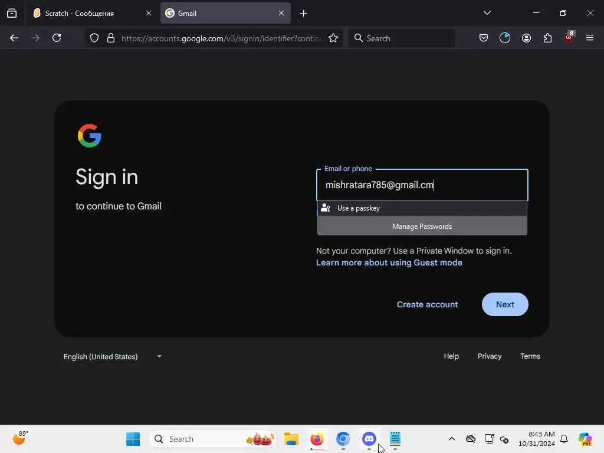Close the Scratch - Сообщения tab
Image resolution: width=604 pixels, height=453 pixels.
tap(148, 13)
